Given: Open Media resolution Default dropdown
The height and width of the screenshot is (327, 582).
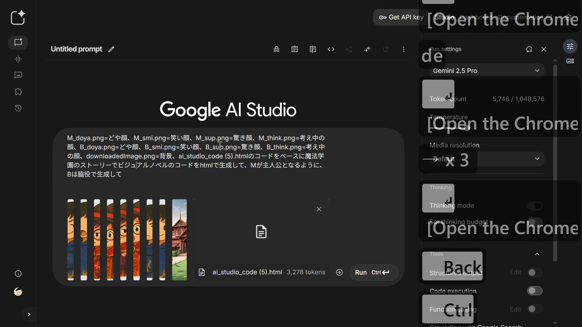Looking at the screenshot, I should point(486,159).
